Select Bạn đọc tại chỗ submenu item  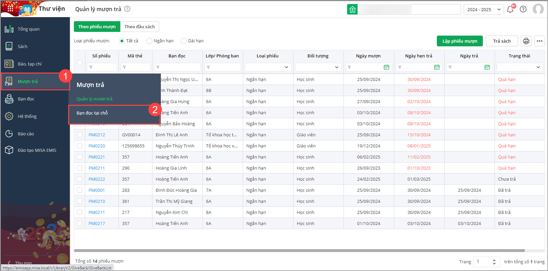pos(92,113)
